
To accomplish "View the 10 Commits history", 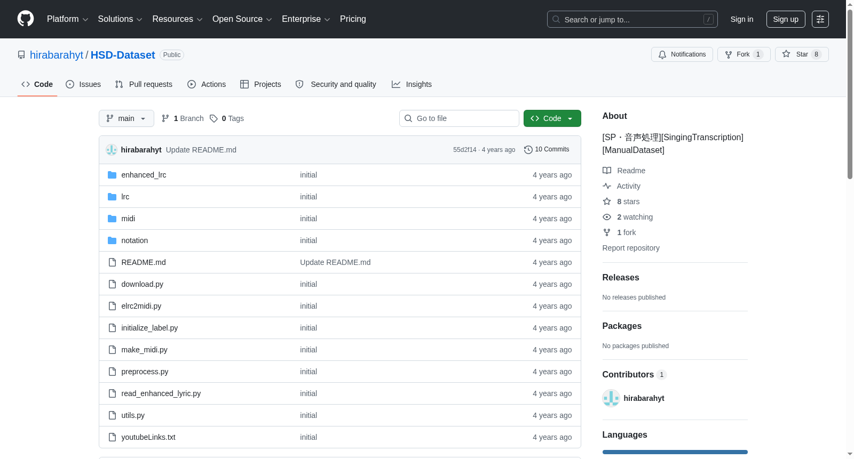I will [547, 150].
